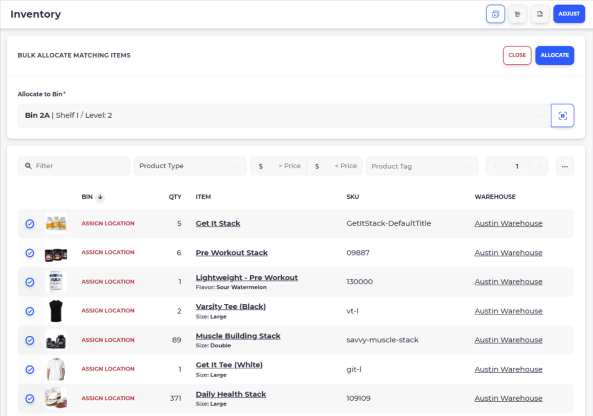Assign location for Daily Health Stack

click(108, 398)
